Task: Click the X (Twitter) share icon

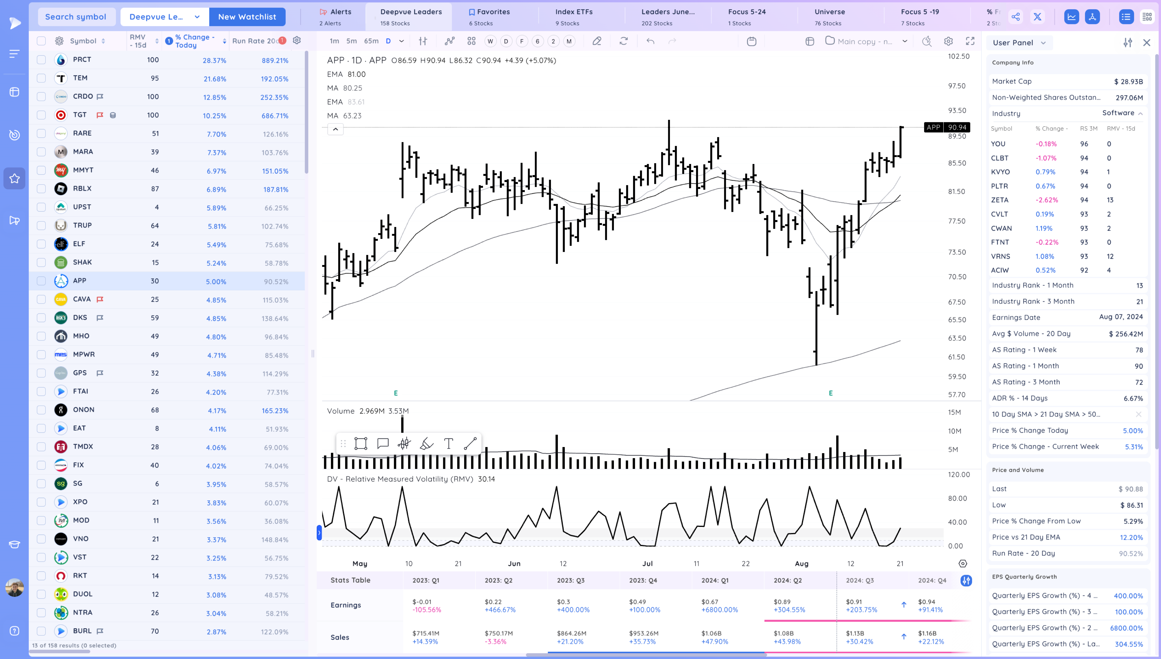Action: (x=1037, y=17)
